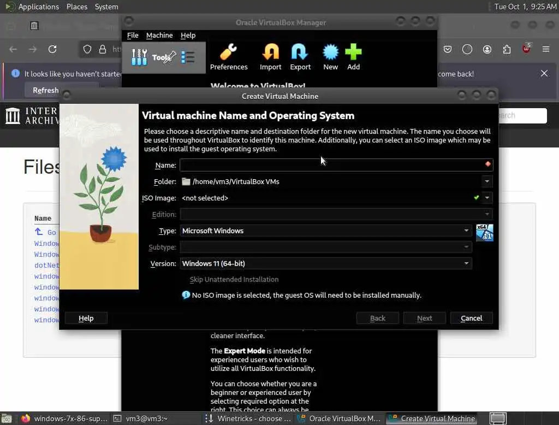
Task: Open the Machine menu in VirtualBox Manager
Action: pyautogui.click(x=159, y=36)
